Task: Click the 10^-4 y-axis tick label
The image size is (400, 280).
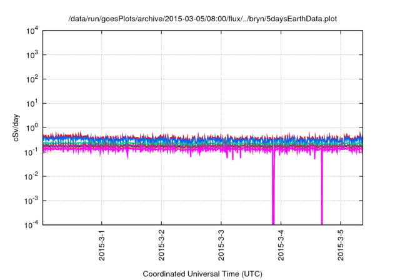Action: pyautogui.click(x=31, y=224)
